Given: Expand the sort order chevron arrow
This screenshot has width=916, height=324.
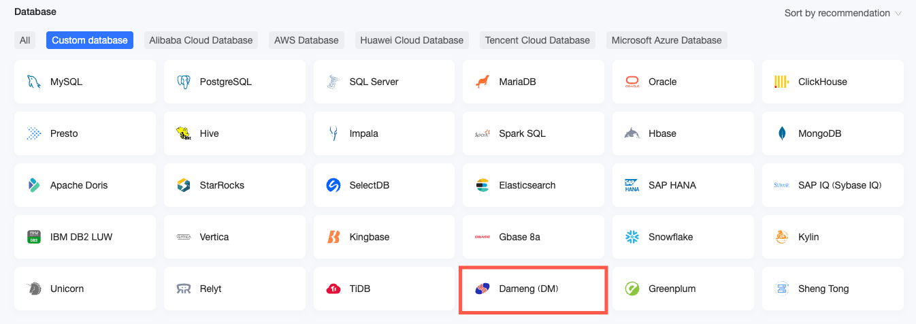Looking at the screenshot, I should pyautogui.click(x=898, y=14).
